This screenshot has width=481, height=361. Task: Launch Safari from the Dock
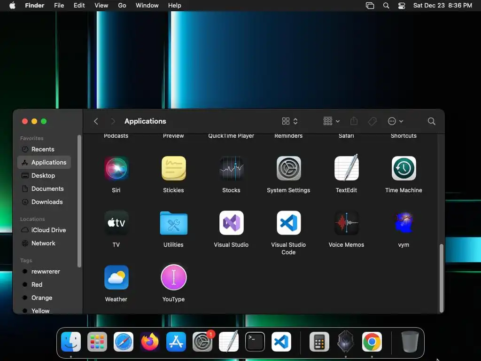pos(124,342)
